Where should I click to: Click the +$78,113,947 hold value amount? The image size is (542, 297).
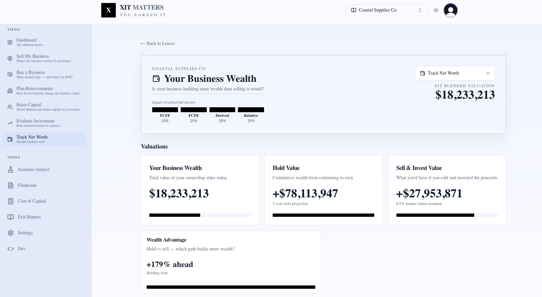305,193
